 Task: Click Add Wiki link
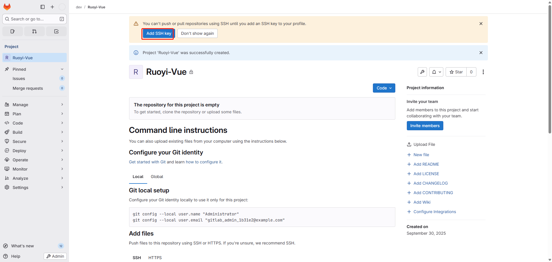point(419,202)
